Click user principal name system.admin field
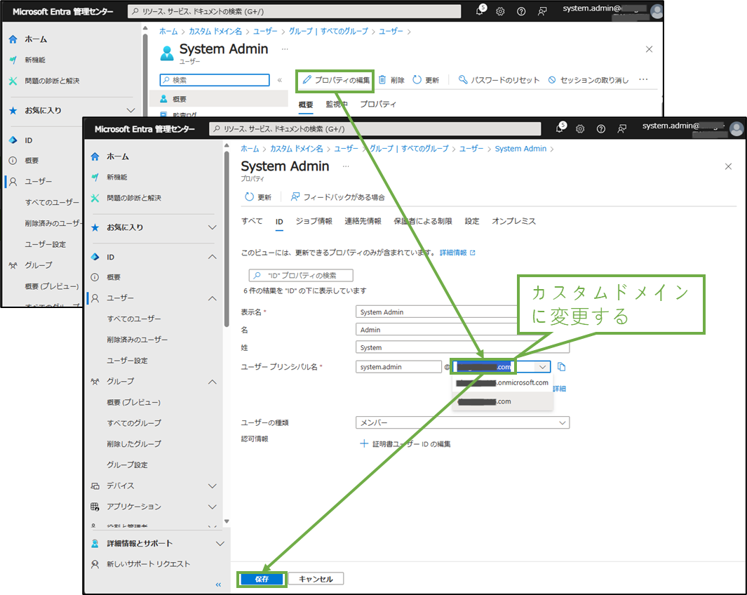 coord(398,367)
